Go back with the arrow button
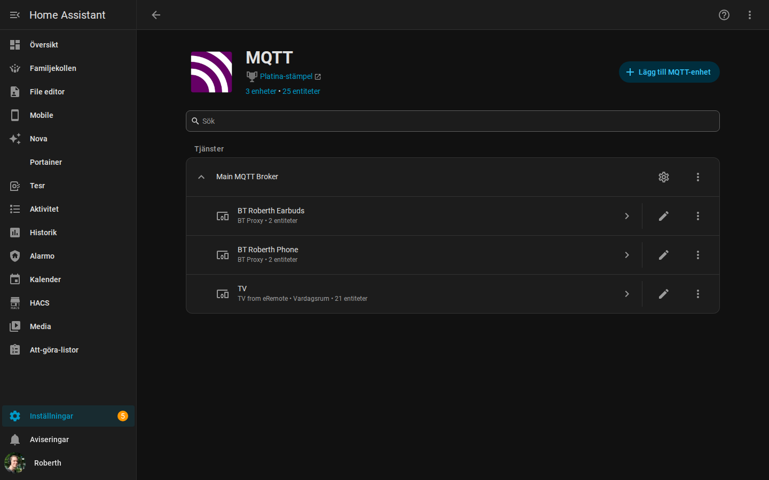769x480 pixels. tap(156, 15)
